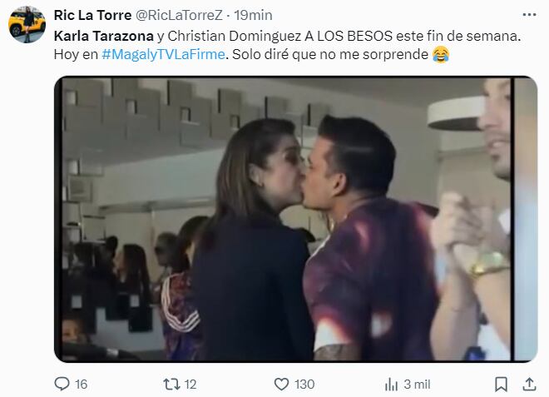Viewport: 549px width, 397px height.
Task: Play the kissing couple video thumbnail
Action: click(x=296, y=219)
